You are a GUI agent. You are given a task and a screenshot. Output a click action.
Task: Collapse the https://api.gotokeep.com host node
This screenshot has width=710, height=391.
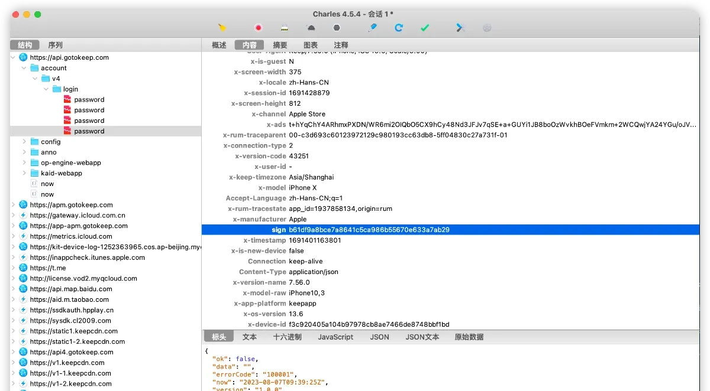coord(14,57)
